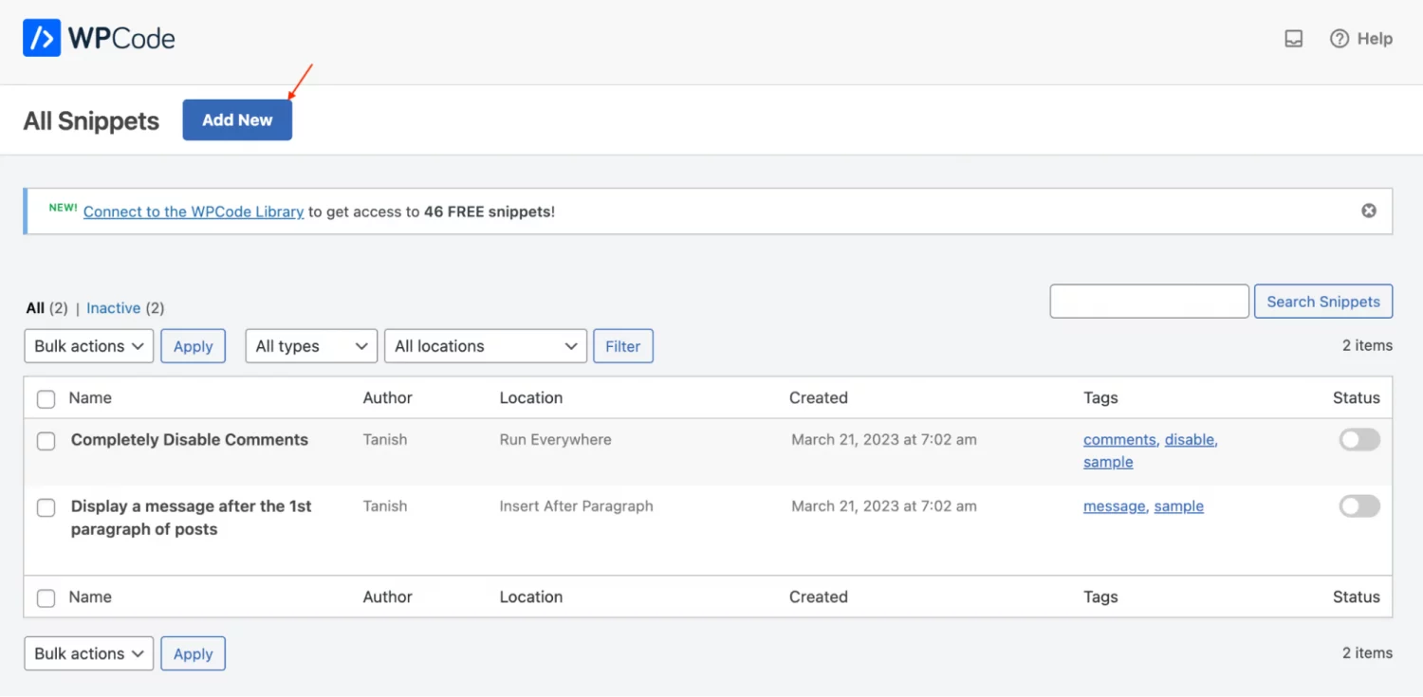
Task: Show the All snippets view
Action: tap(35, 308)
